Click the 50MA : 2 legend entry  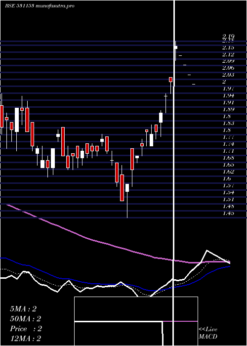[x=26, y=319]
